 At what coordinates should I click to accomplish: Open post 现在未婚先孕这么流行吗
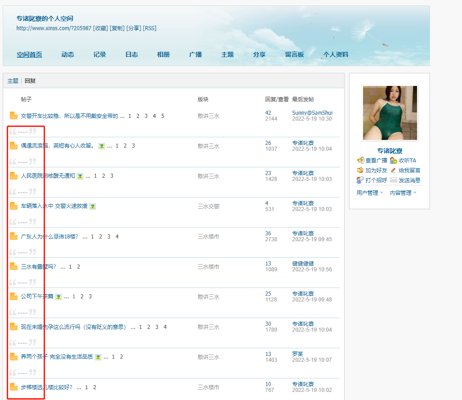(74, 327)
